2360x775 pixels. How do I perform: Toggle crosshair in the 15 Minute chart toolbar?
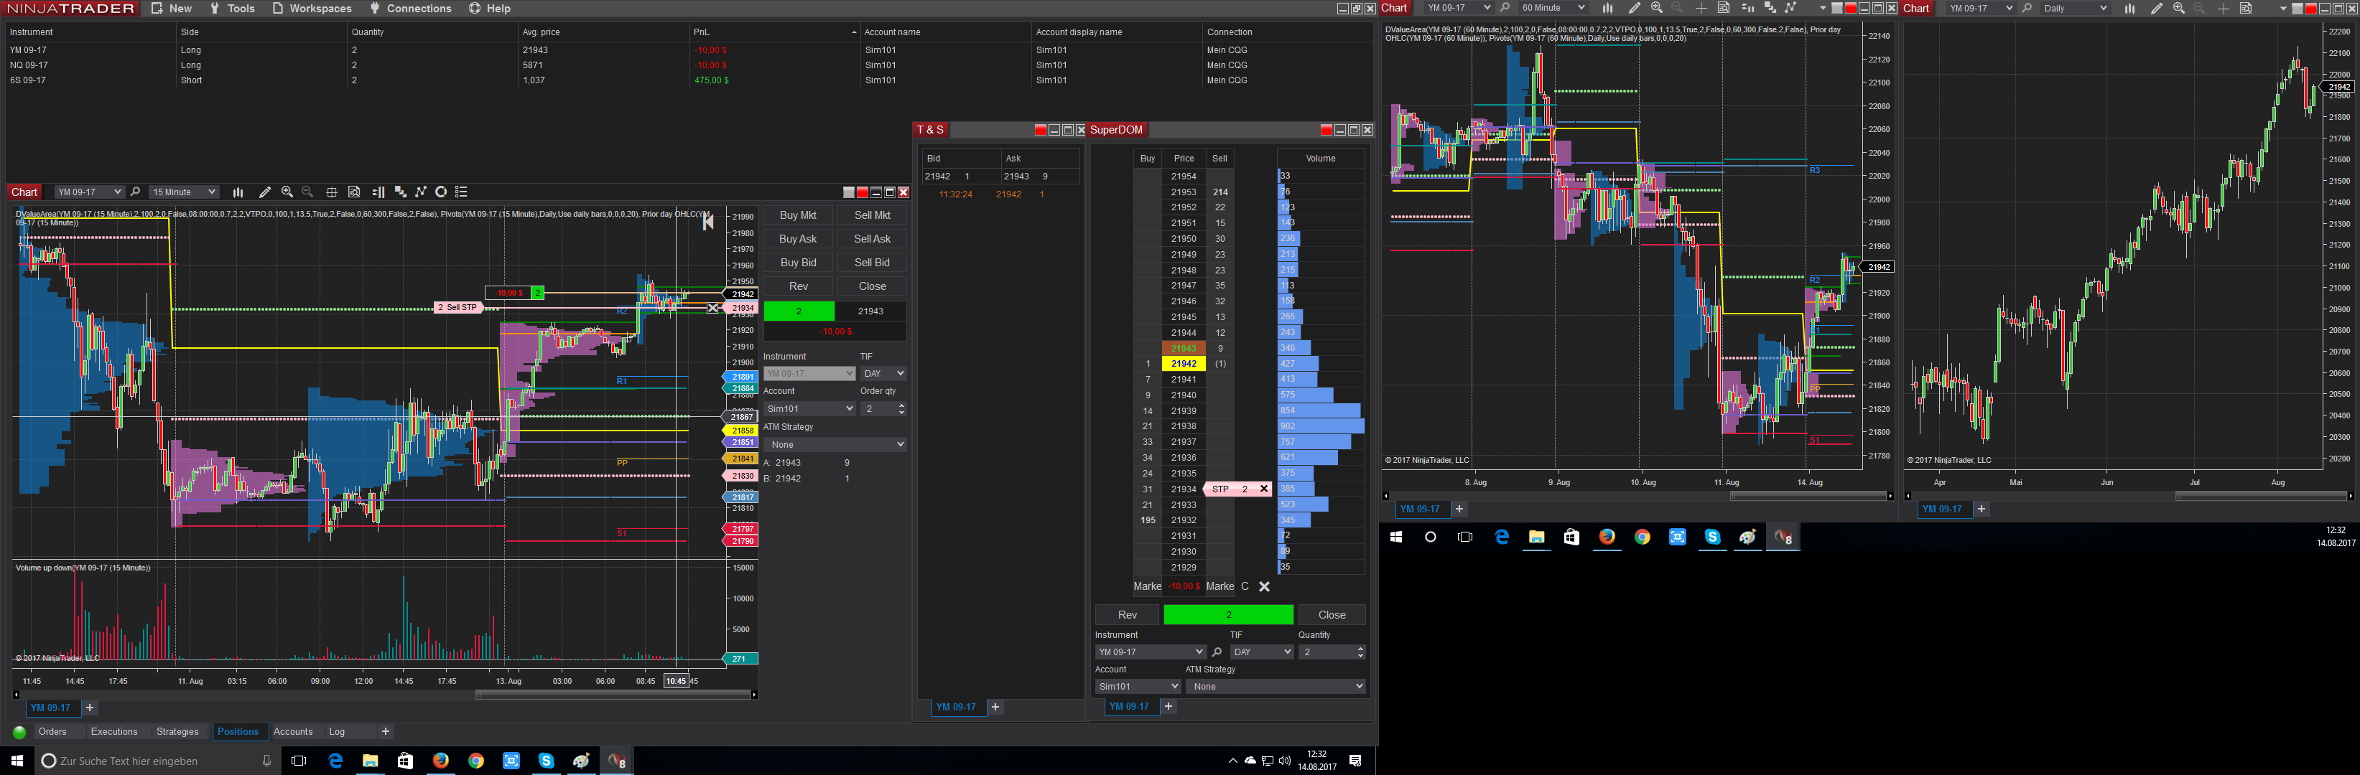(332, 192)
